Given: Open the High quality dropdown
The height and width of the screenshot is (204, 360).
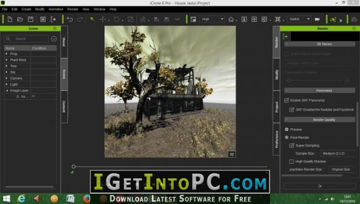Looking at the screenshot, I should point(212,19).
